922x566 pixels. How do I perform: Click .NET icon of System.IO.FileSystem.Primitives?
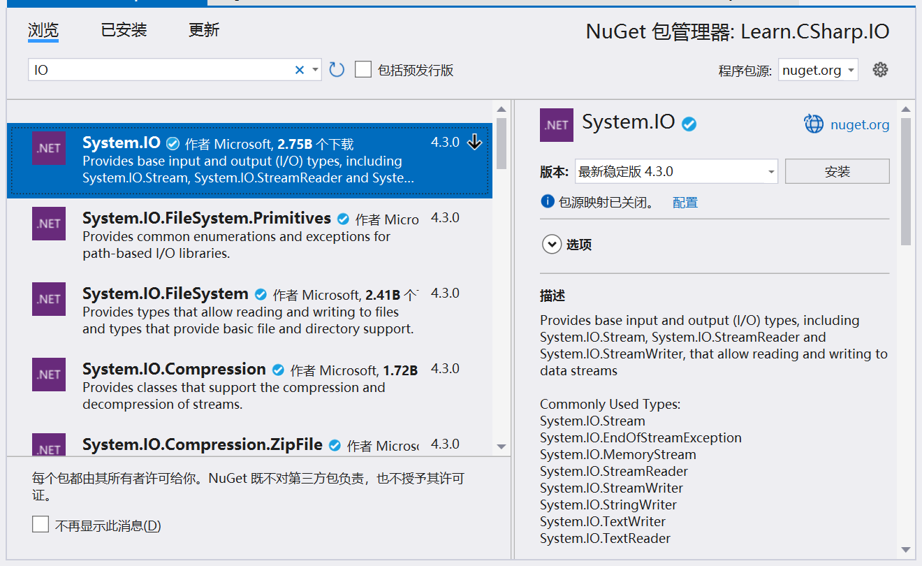[49, 224]
